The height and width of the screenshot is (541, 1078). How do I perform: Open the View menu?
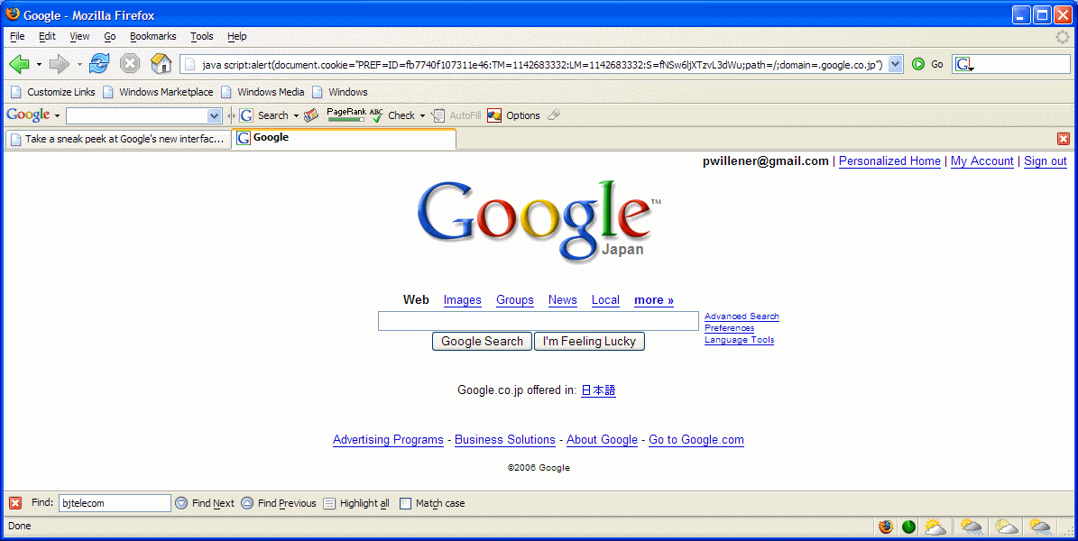click(x=79, y=36)
